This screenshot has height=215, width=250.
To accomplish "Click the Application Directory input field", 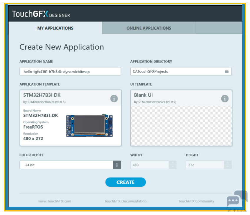I will point(181,71).
